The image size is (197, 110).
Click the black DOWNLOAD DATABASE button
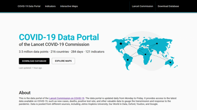tap(34, 61)
